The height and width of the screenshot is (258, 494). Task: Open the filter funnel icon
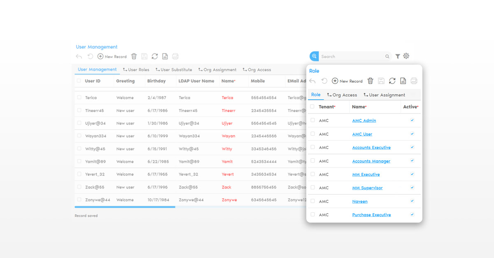click(x=398, y=56)
